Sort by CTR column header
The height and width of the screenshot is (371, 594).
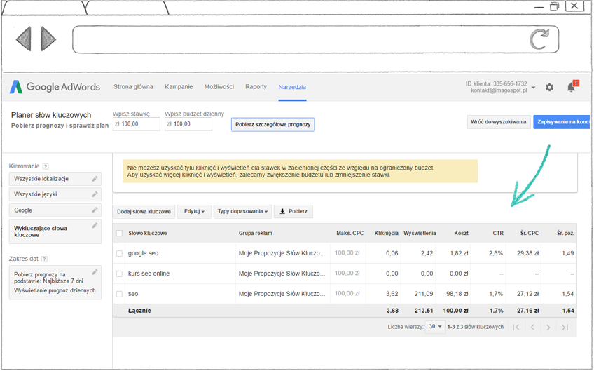point(498,234)
